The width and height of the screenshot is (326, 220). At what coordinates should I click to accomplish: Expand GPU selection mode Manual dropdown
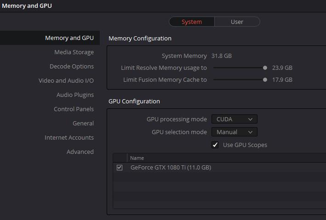coord(234,132)
